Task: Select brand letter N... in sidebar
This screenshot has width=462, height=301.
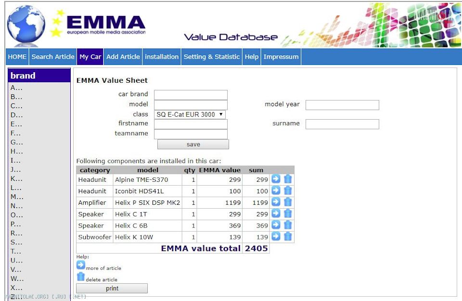Action: coord(17,206)
